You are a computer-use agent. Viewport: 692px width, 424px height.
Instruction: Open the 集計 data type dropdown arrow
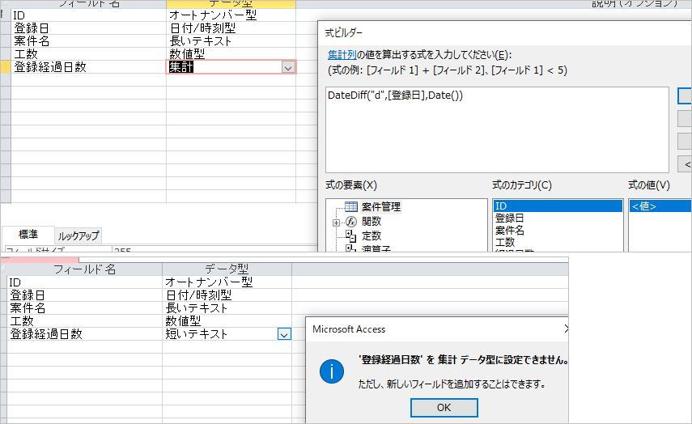tap(288, 67)
